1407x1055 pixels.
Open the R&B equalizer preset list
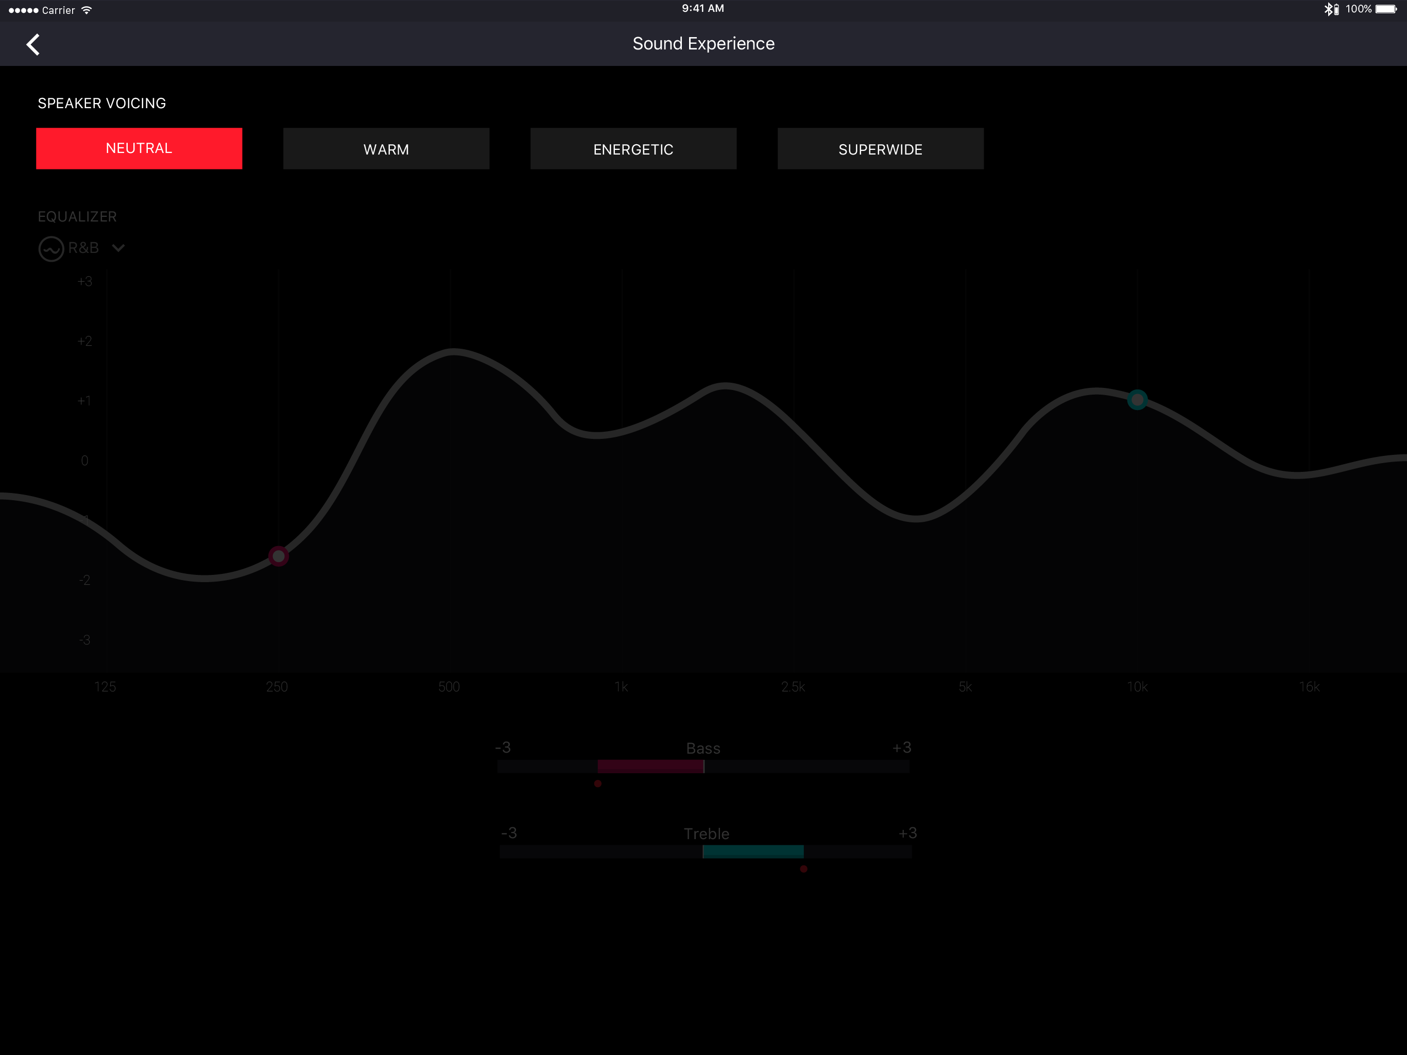pyautogui.click(x=83, y=248)
